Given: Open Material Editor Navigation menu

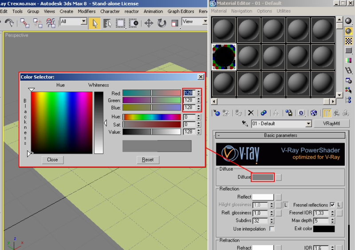Looking at the screenshot, I should 241,11.
